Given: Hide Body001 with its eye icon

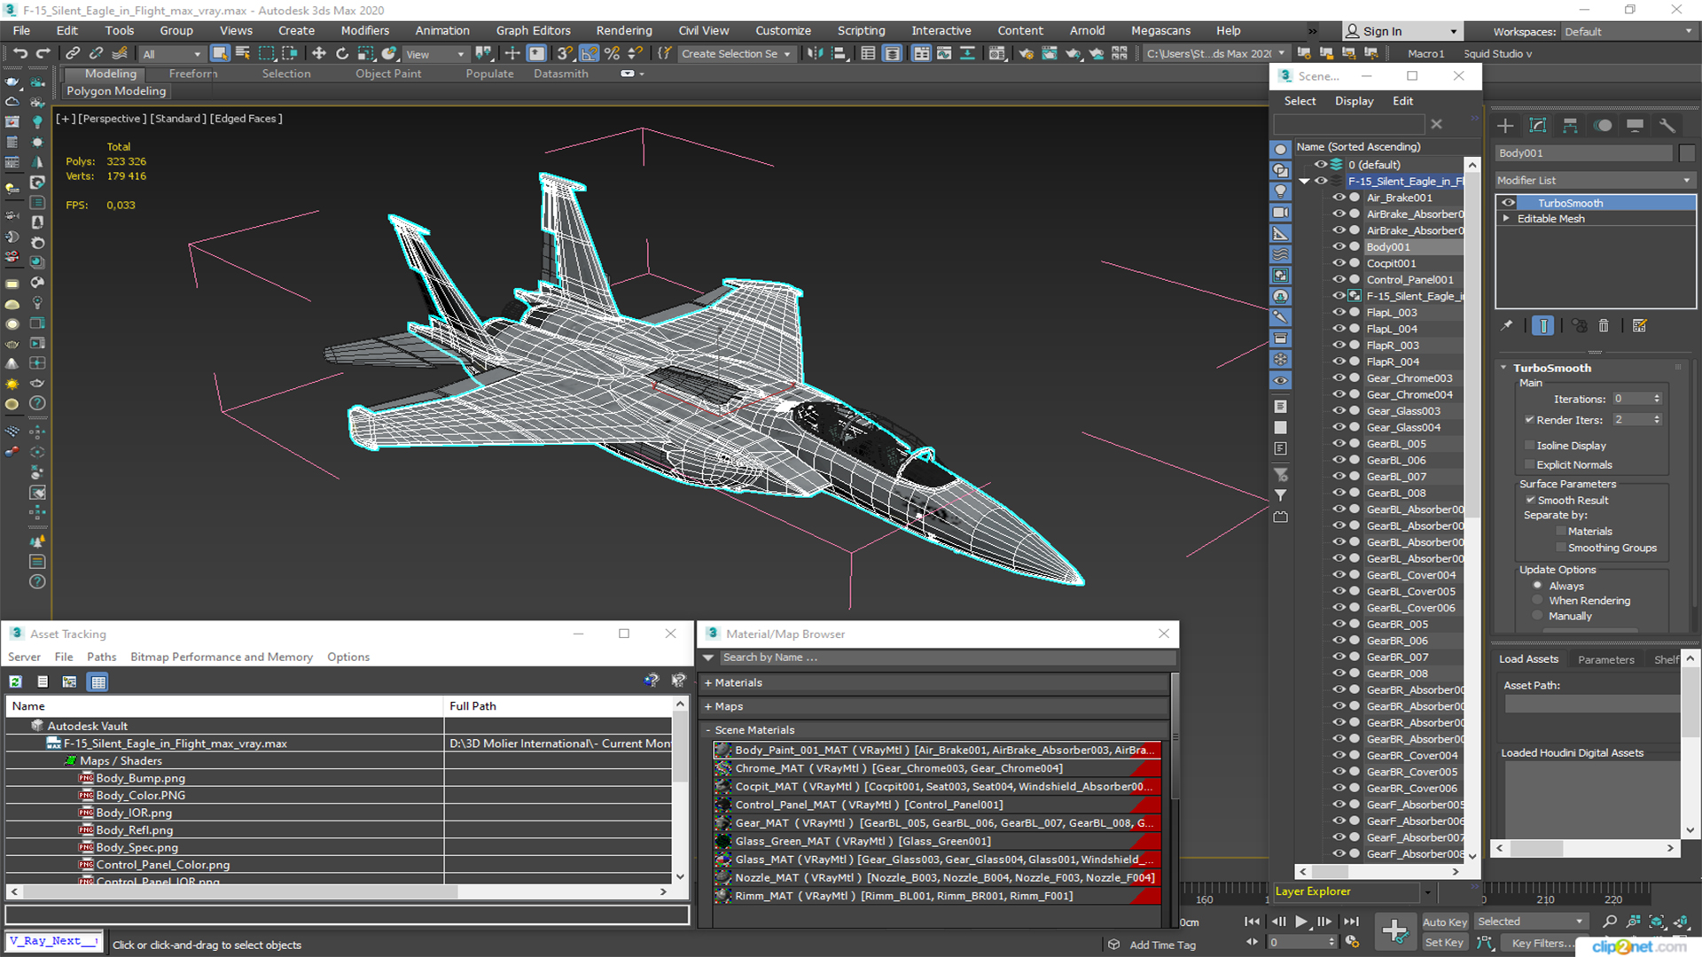Looking at the screenshot, I should tap(1339, 247).
